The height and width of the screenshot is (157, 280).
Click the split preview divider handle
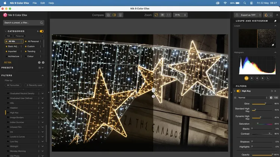[153, 90]
